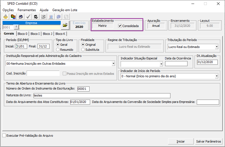Viewport: 225px width, 147px height.
Task: Click the two-people photos toolbar icon
Action: 13,17
